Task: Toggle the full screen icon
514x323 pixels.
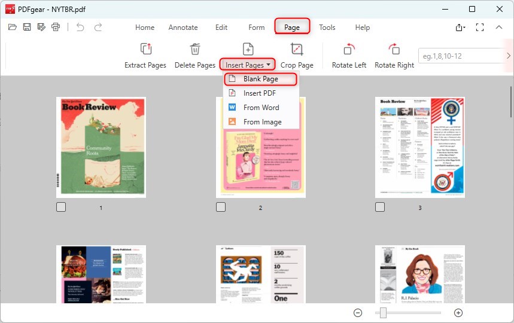Action: point(480,27)
